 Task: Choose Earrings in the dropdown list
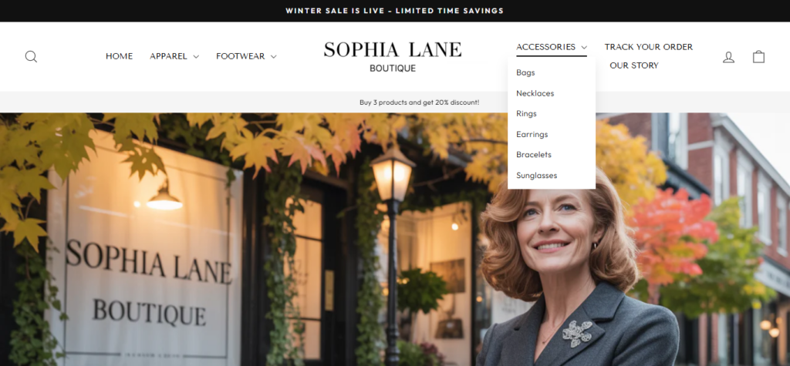(532, 134)
